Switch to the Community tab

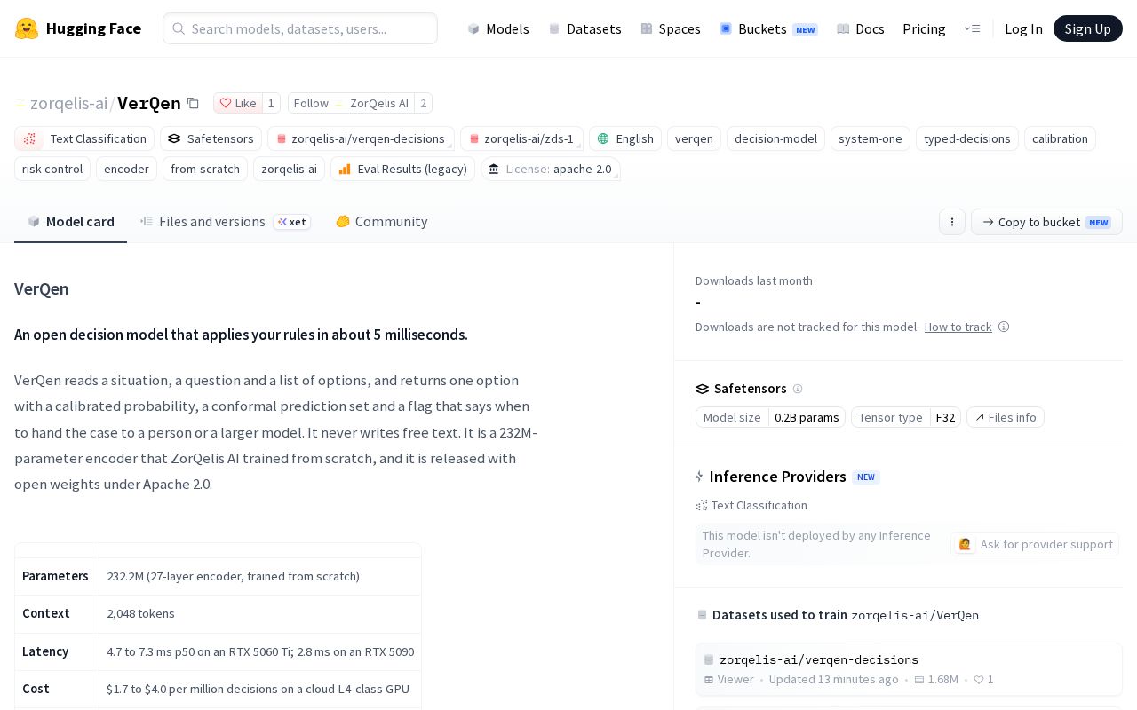(382, 221)
